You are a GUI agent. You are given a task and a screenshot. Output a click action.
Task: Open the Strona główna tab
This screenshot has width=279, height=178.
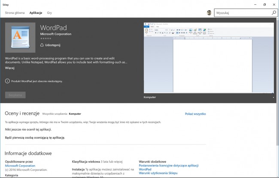point(15,13)
